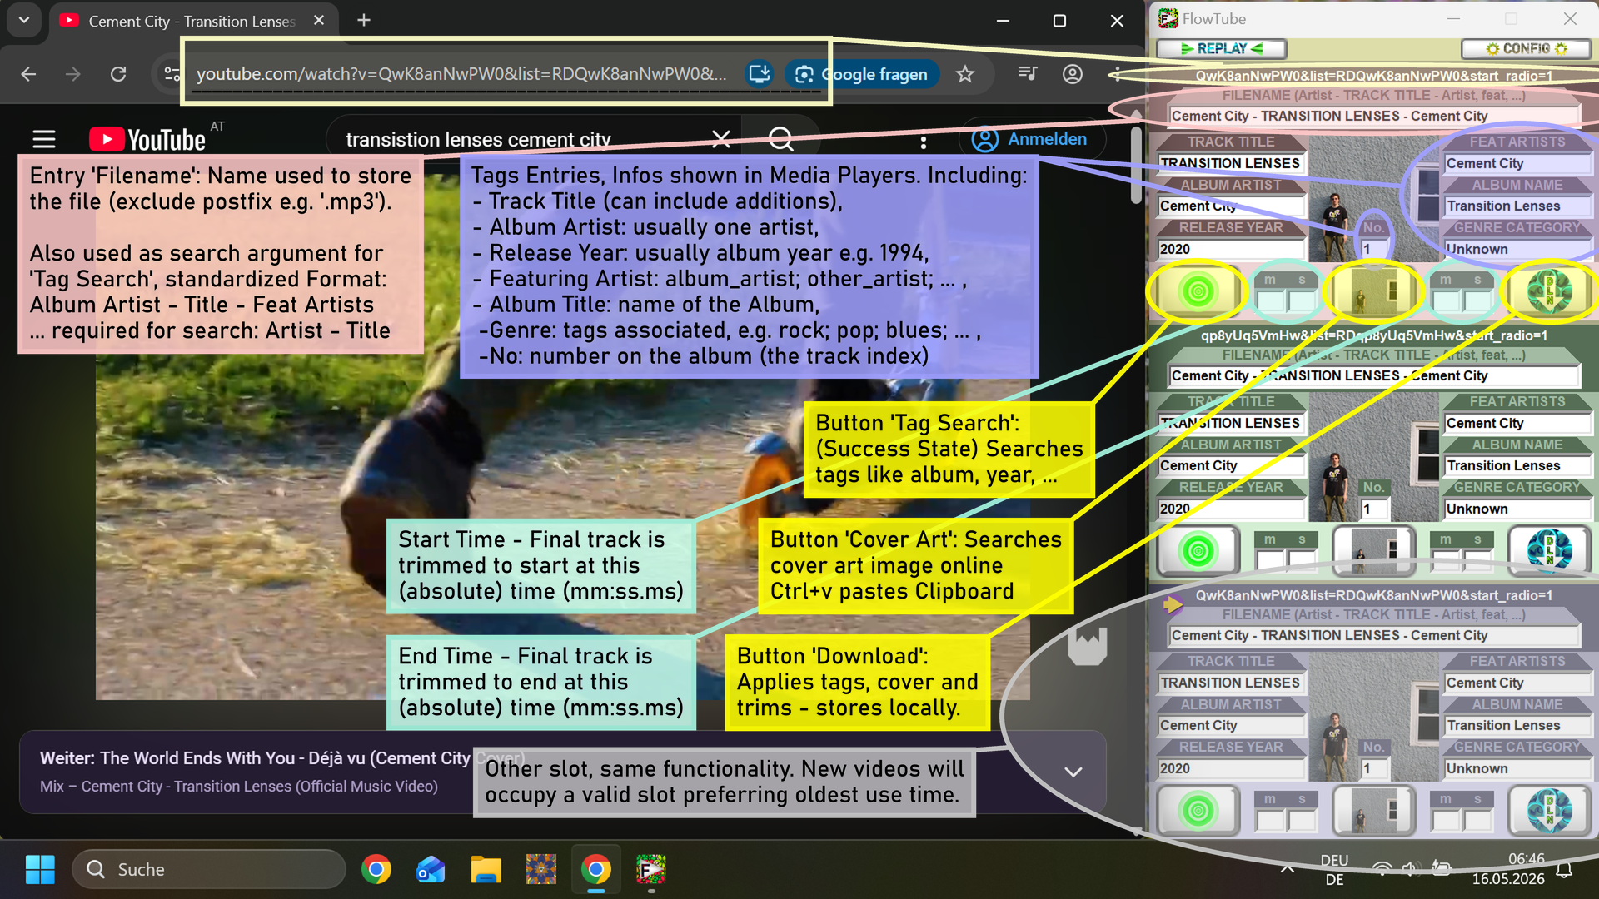Click the REPLAY button in FlowTube
Image resolution: width=1599 pixels, height=899 pixels.
[x=1221, y=48]
